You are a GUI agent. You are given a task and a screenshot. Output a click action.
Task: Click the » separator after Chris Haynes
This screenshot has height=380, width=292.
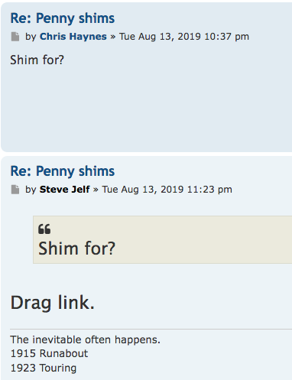113,37
